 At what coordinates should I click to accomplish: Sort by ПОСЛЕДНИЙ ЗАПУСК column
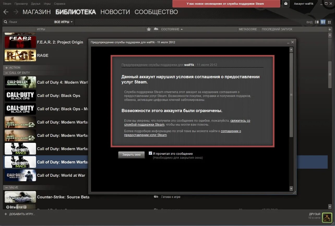pos(277,29)
